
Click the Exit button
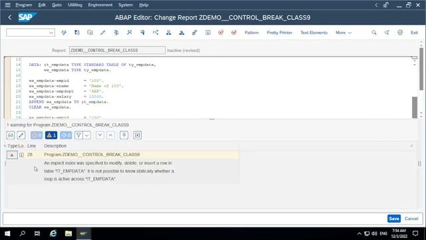414,33
